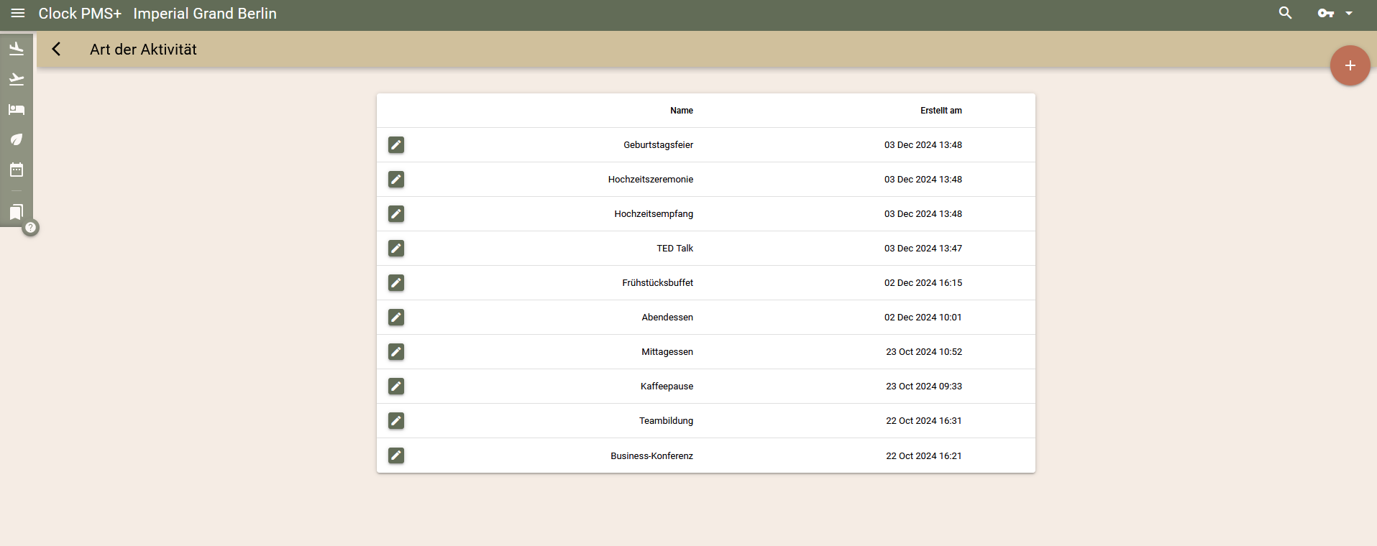This screenshot has height=546, width=1377.
Task: Select the Geburtstagsfeier name cell
Action: [x=658, y=145]
